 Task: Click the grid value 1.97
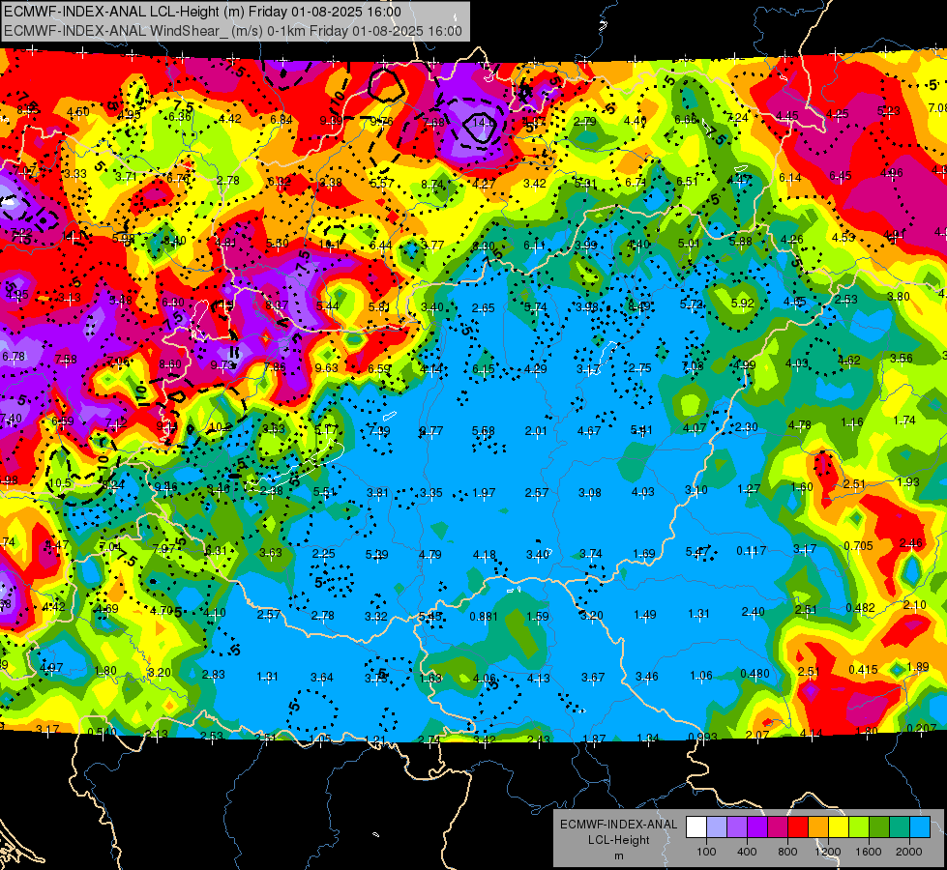[x=484, y=493]
